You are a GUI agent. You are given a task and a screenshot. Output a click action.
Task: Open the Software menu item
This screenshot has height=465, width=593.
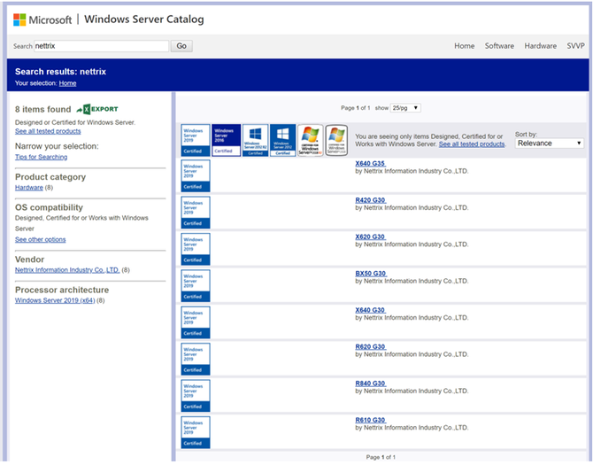point(499,46)
